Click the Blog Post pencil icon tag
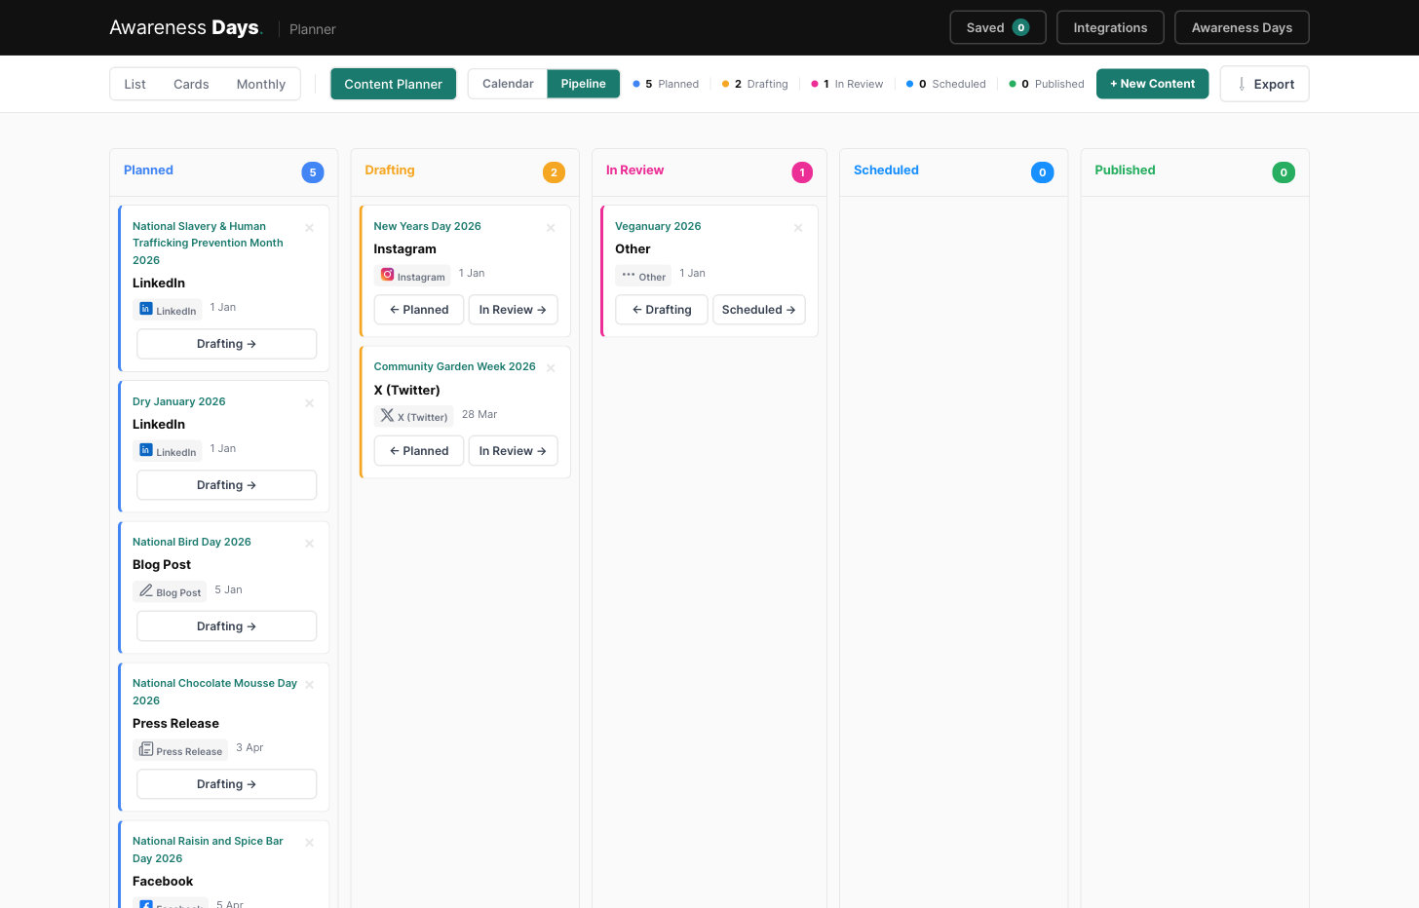The image size is (1419, 908). pyautogui.click(x=170, y=591)
